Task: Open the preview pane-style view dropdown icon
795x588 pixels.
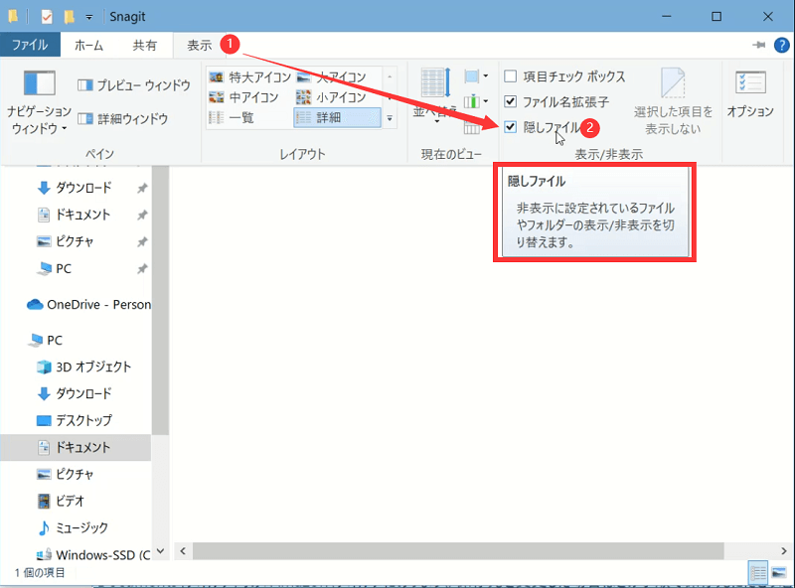Action: 476,76
